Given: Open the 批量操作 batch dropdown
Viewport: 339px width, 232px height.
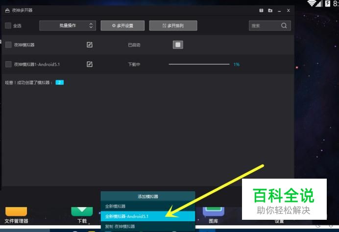Looking at the screenshot, I should coord(68,25).
